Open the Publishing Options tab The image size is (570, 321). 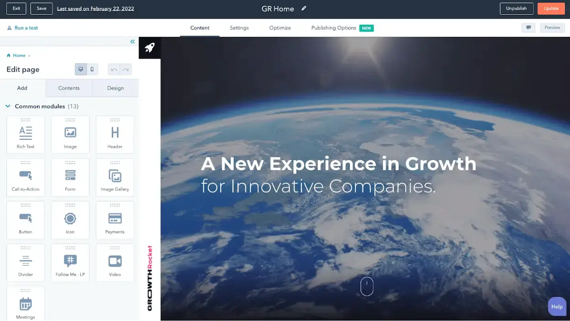pyautogui.click(x=334, y=28)
